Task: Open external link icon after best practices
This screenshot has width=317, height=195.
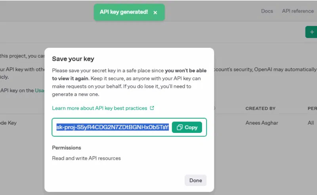Action: point(152,108)
